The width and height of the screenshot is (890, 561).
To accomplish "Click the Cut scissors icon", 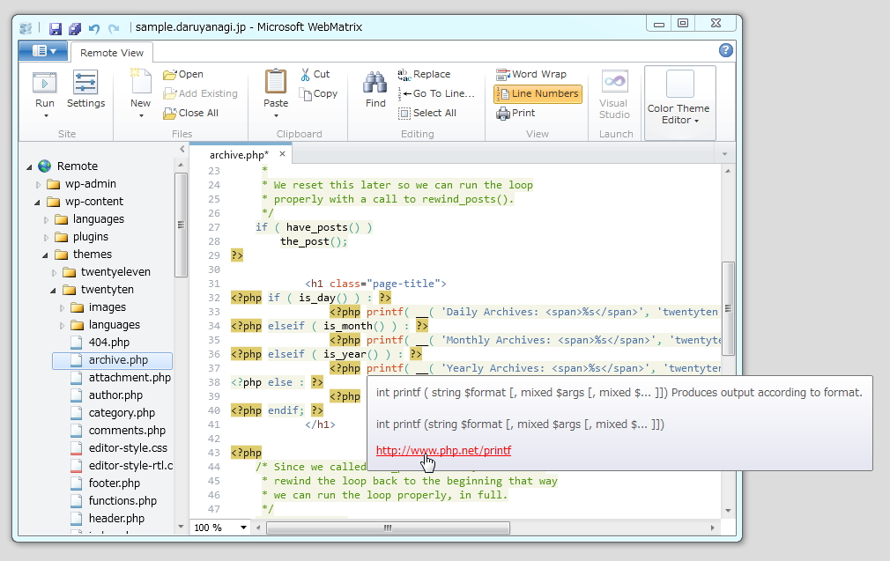I will (305, 75).
